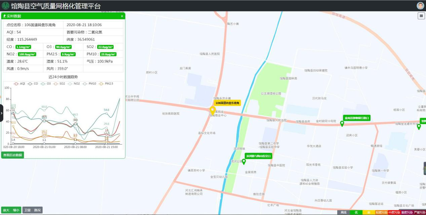Click 查看历史数据 button
The height and width of the screenshot is (215, 426).
tap(13, 155)
